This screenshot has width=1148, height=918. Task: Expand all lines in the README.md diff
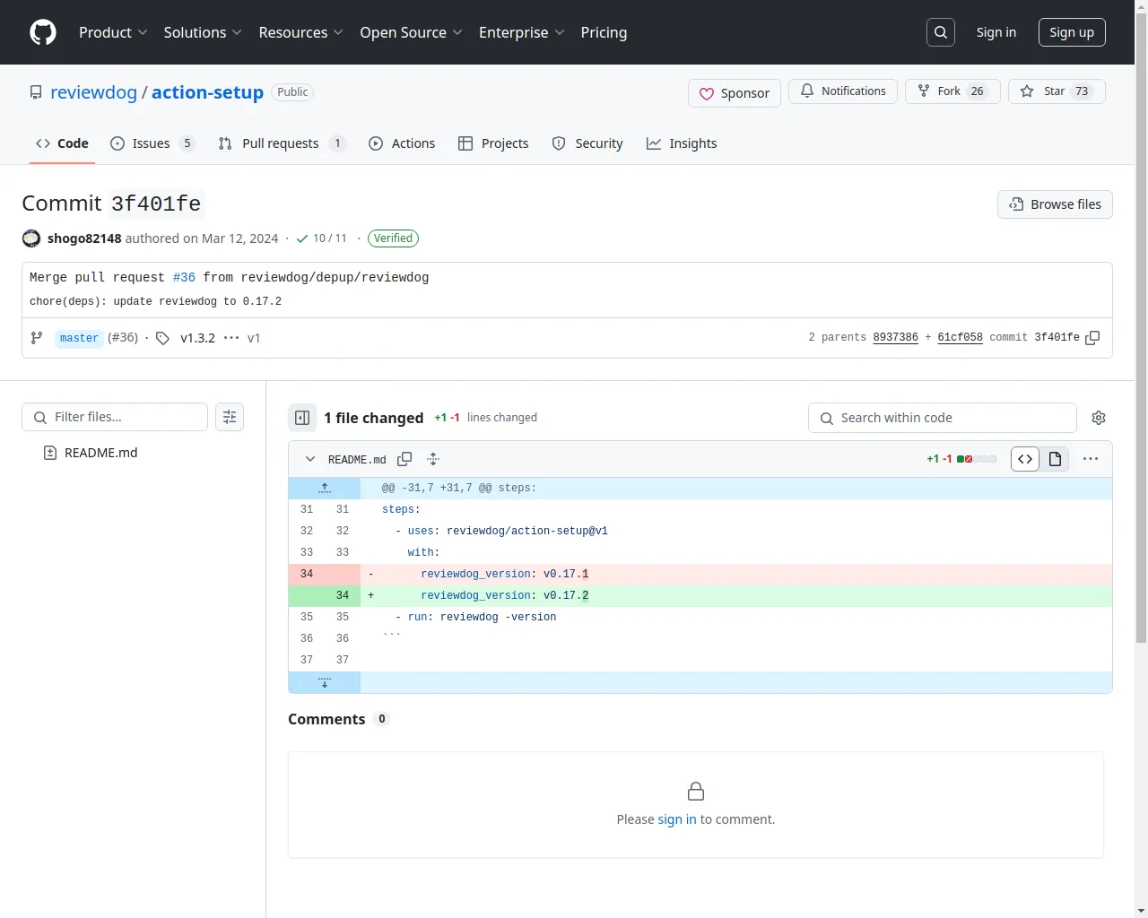point(433,459)
